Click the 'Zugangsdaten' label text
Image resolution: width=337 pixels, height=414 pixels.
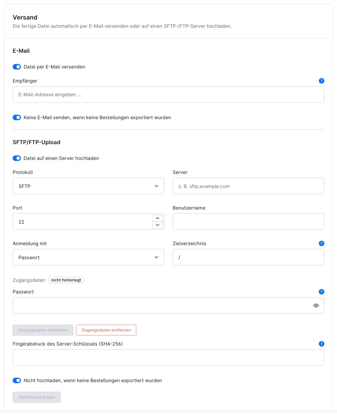(x=29, y=280)
